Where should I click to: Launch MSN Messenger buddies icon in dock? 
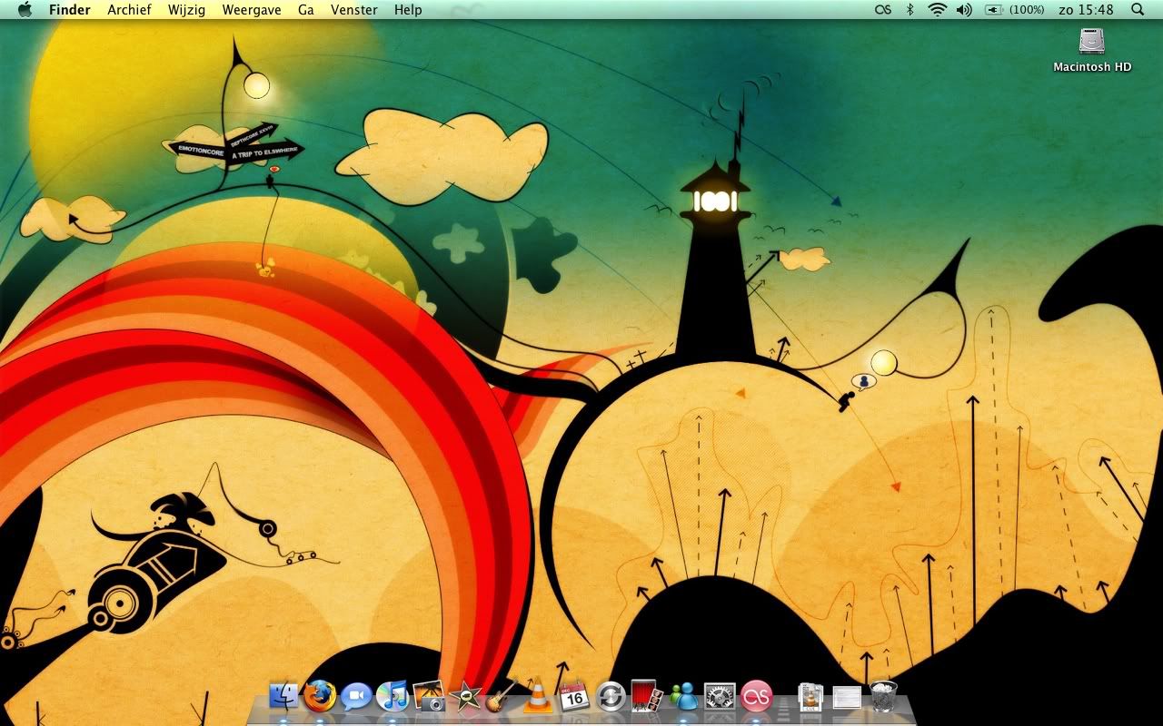[x=683, y=696]
